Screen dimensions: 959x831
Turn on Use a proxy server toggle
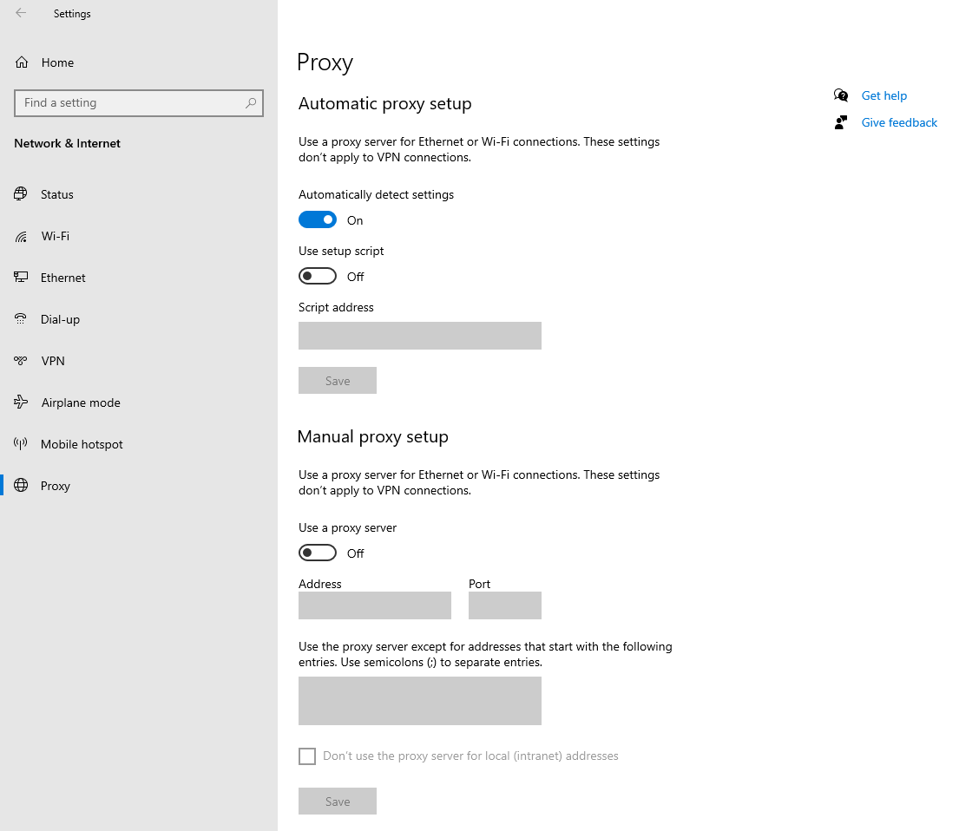tap(318, 553)
